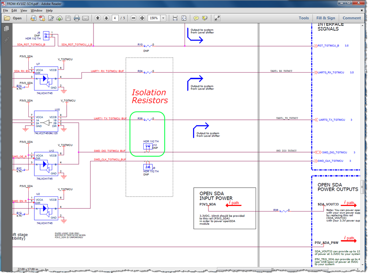The height and width of the screenshot is (273, 368).
Task: Open the Print dialog icon
Action: pyautogui.click(x=76, y=18)
